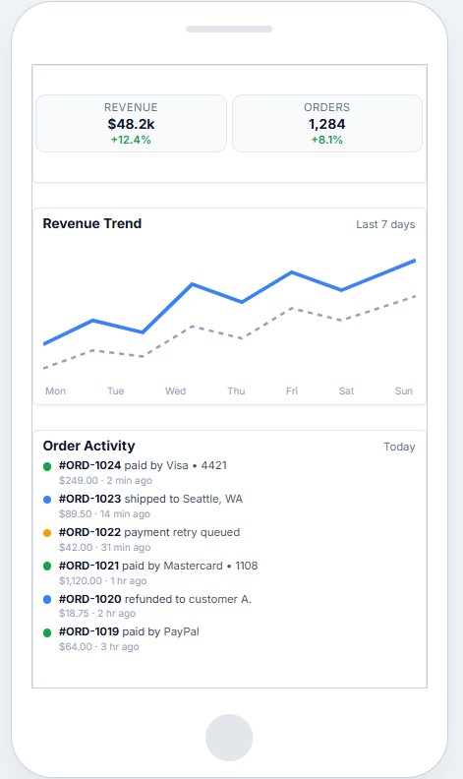The image size is (463, 779).
Task: Click the $18.75 · 2 hr ago line
Action: [x=97, y=613]
